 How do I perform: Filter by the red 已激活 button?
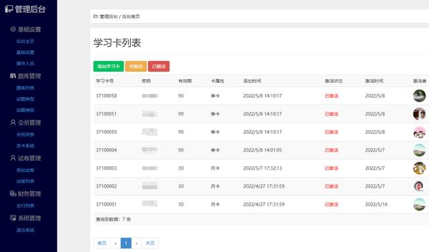(159, 66)
